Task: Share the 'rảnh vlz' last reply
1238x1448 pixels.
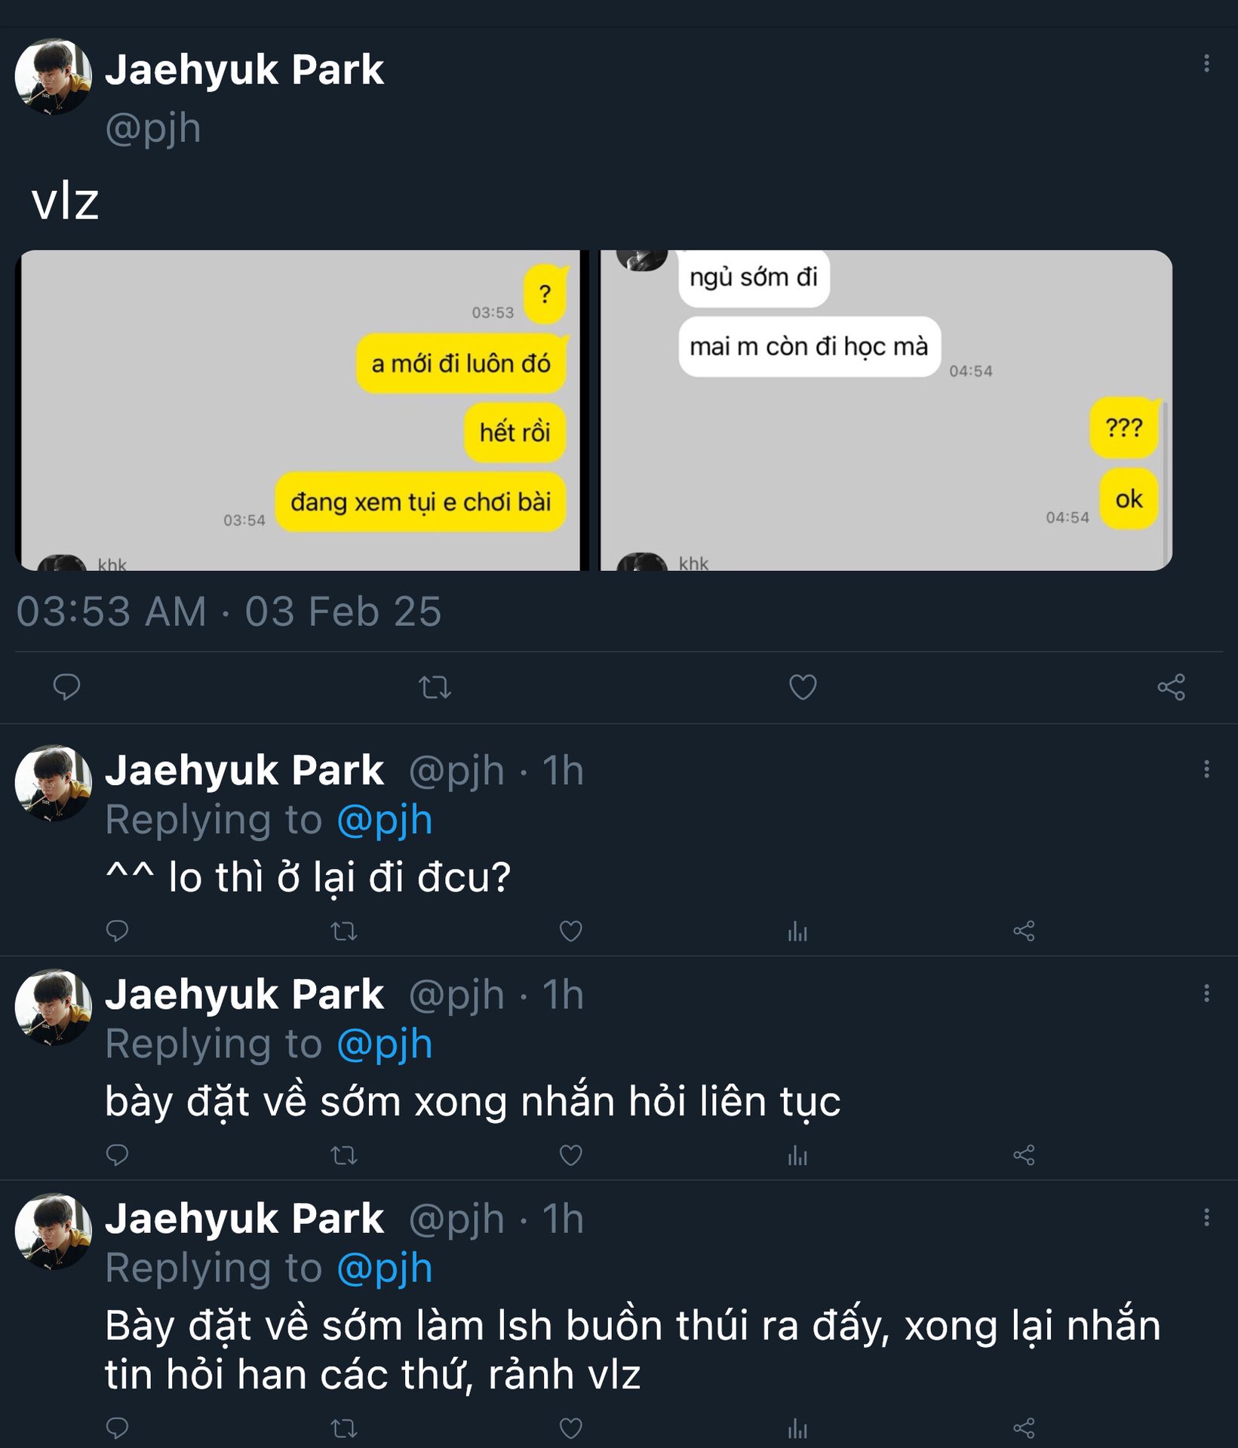Action: (x=1024, y=1428)
